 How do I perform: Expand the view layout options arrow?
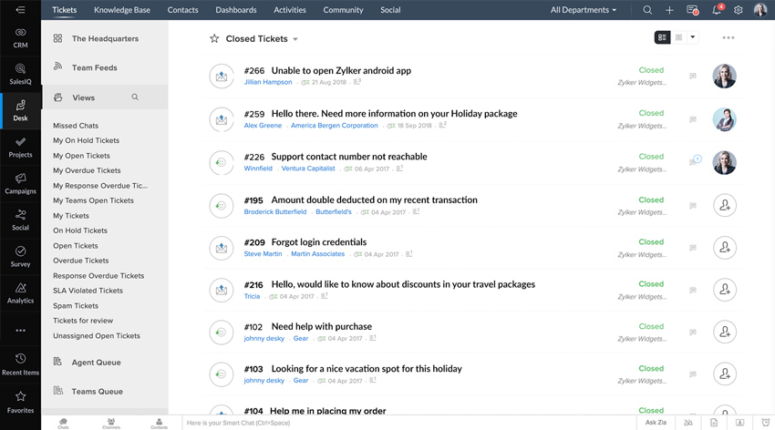pos(693,37)
